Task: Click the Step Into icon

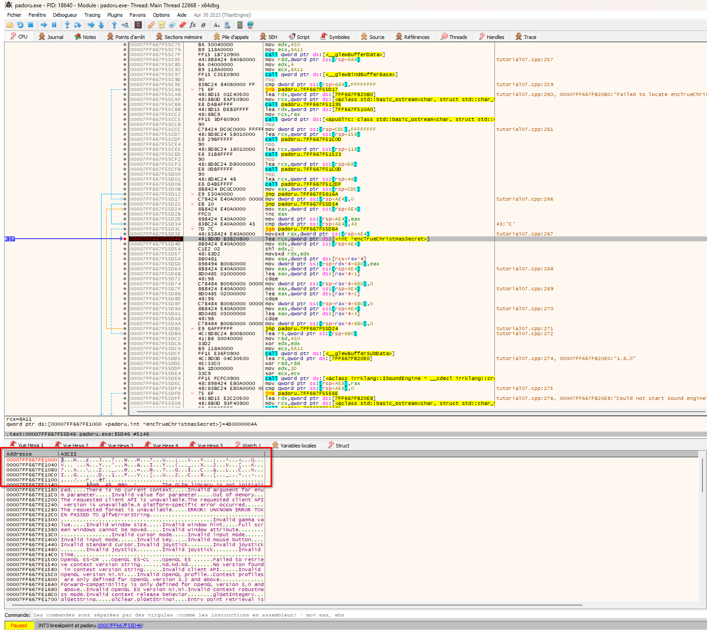Action: point(67,25)
